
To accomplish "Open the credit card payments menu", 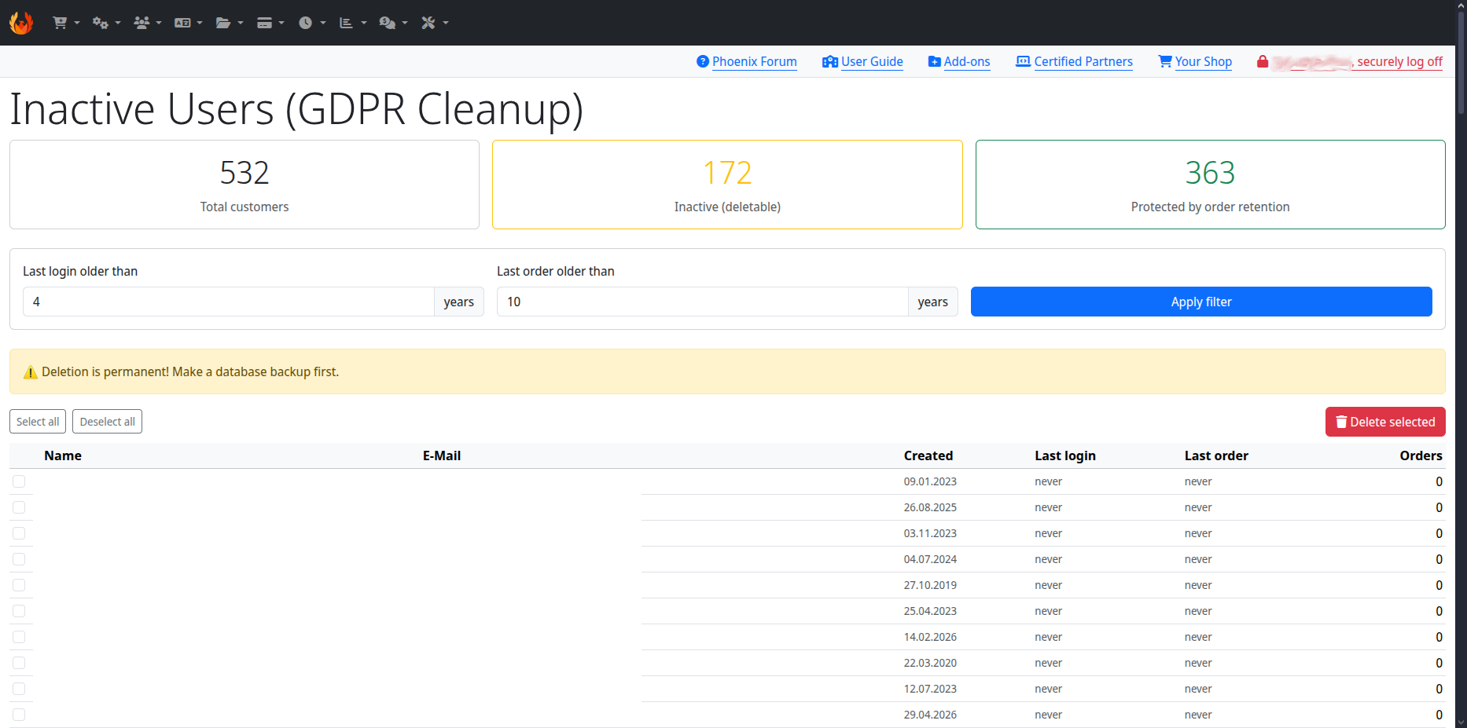I will pyautogui.click(x=270, y=23).
